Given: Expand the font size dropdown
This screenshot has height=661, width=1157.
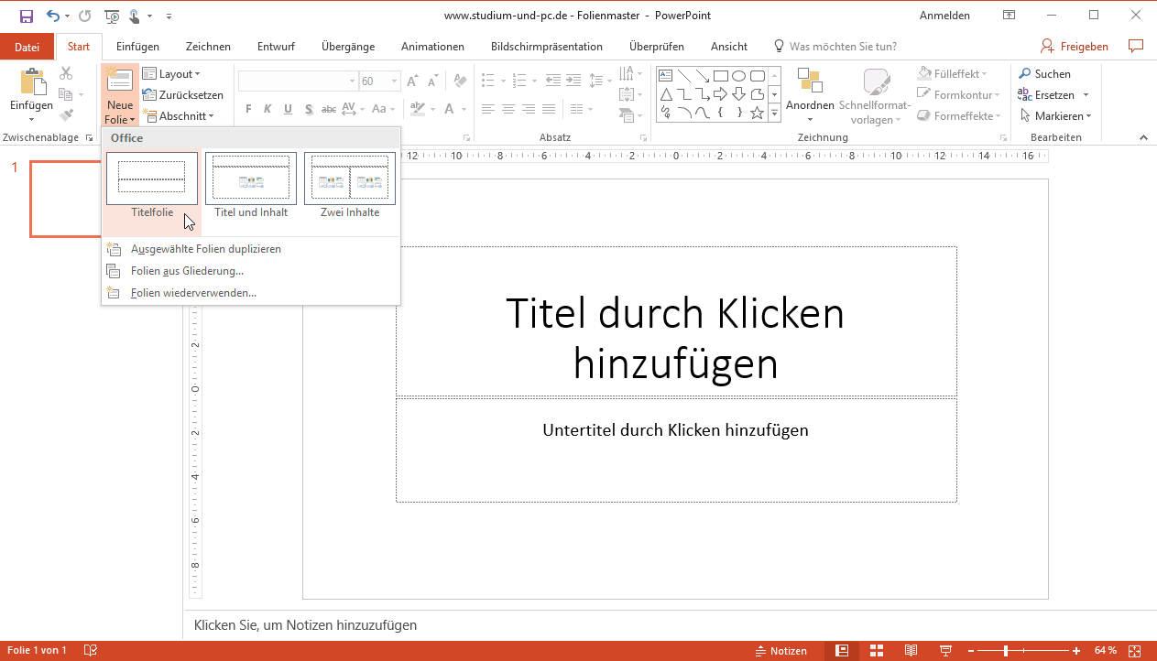Looking at the screenshot, I should point(394,81).
